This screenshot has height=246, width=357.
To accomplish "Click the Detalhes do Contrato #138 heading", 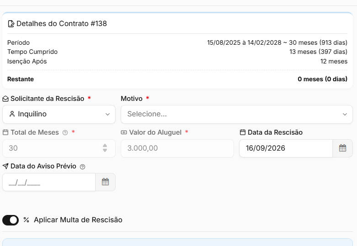I will tap(62, 24).
